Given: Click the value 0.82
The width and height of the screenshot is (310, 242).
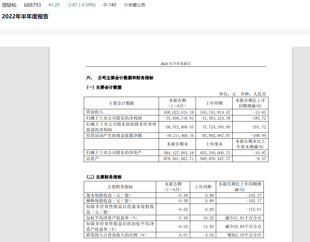Looking at the screenshot, I should (209, 209).
